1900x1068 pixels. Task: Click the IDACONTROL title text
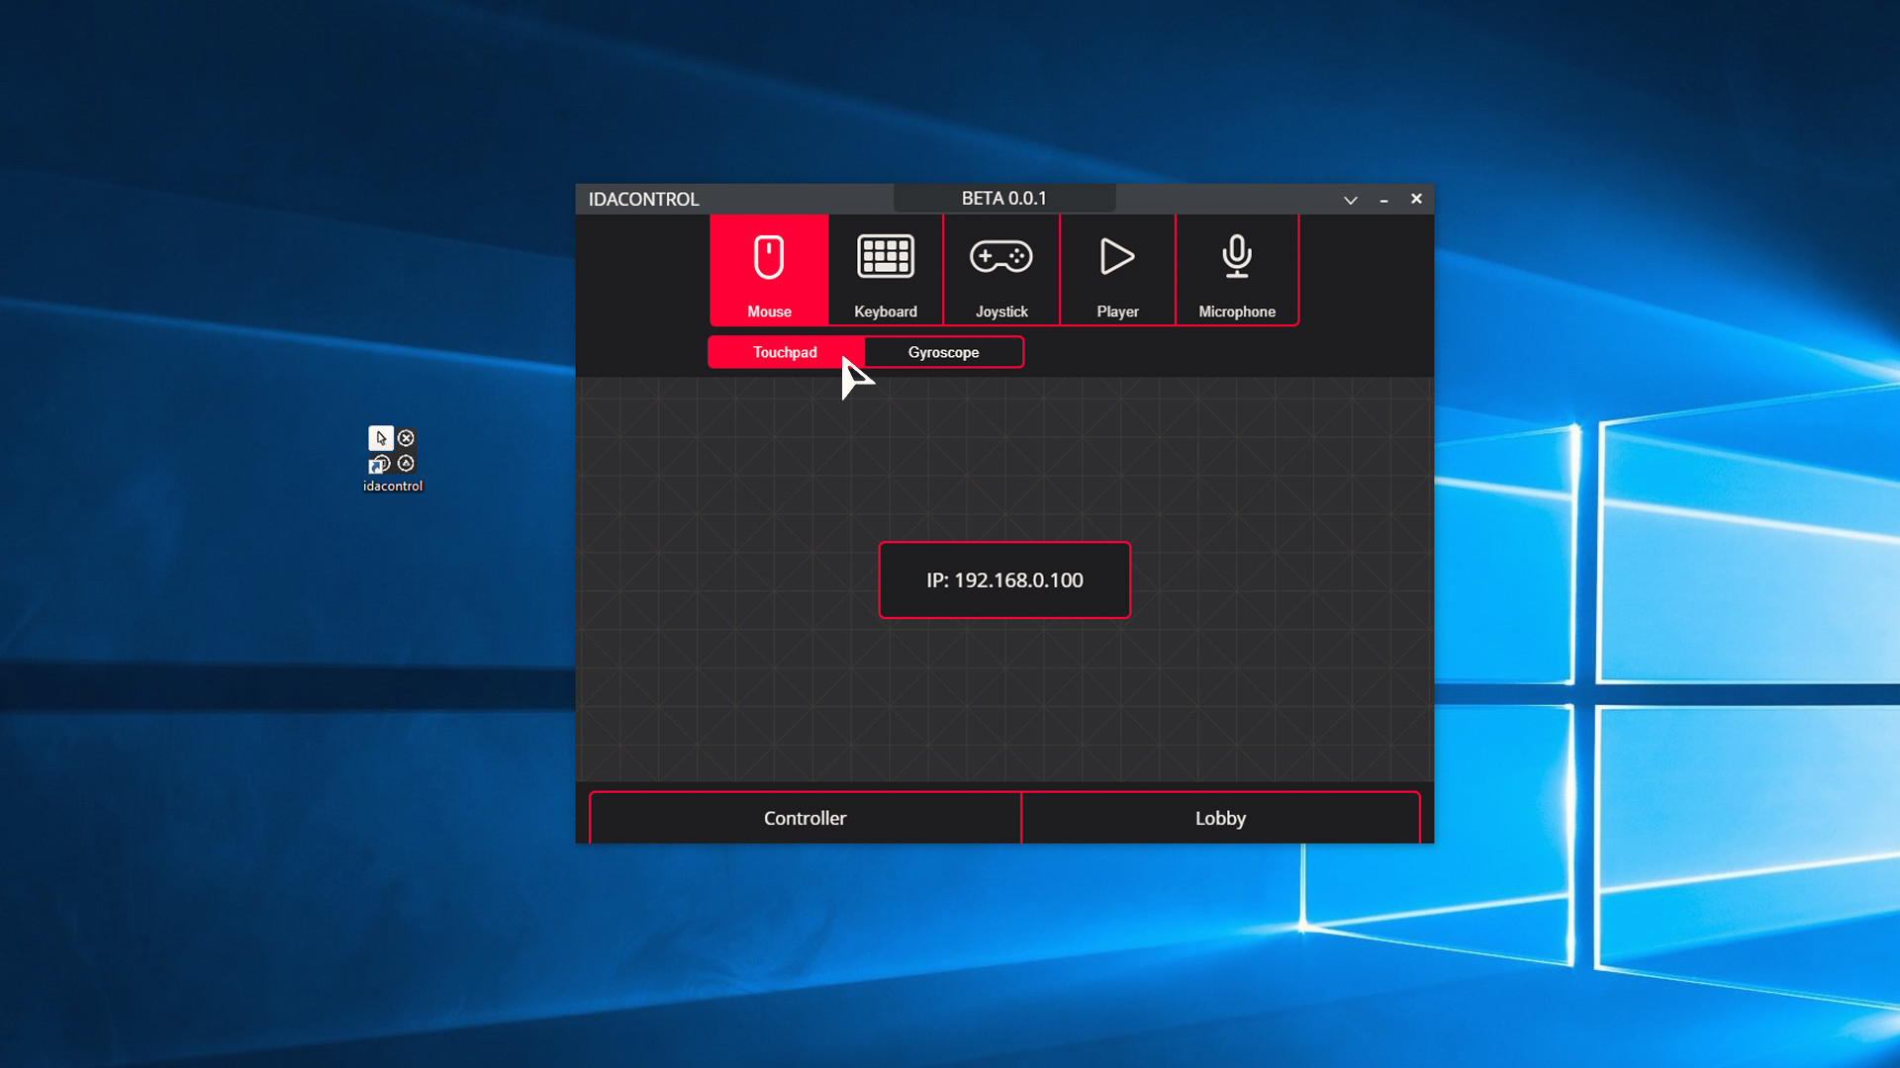click(x=643, y=200)
